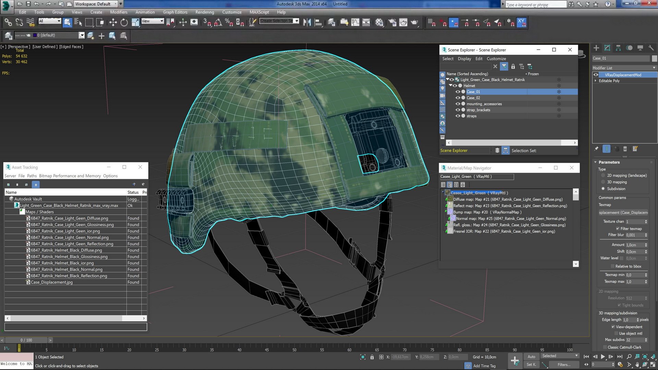
Task: Click the time slider at 0 / 100
Action: [x=26, y=340]
